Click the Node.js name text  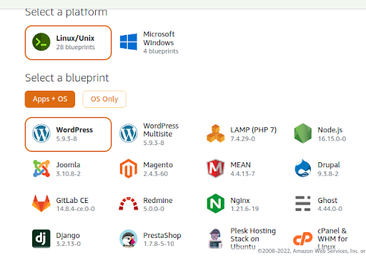click(x=330, y=130)
